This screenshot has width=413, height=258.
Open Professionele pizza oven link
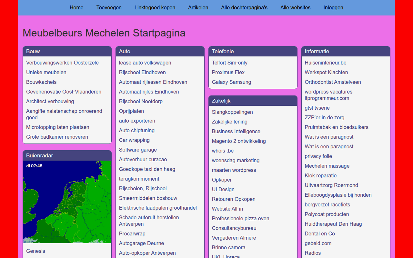[241, 218]
